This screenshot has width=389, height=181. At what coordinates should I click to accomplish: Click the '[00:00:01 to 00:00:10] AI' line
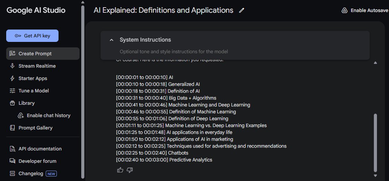[145, 77]
